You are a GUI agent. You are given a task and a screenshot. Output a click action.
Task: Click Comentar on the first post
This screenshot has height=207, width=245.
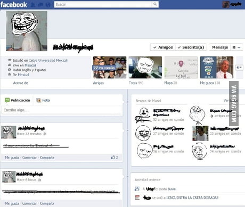pyautogui.click(x=29, y=158)
